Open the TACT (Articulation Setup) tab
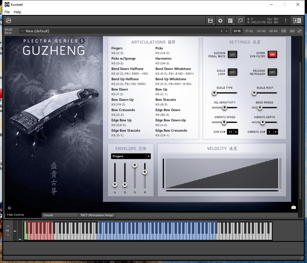This screenshot has height=263, width=307. click(x=97, y=215)
